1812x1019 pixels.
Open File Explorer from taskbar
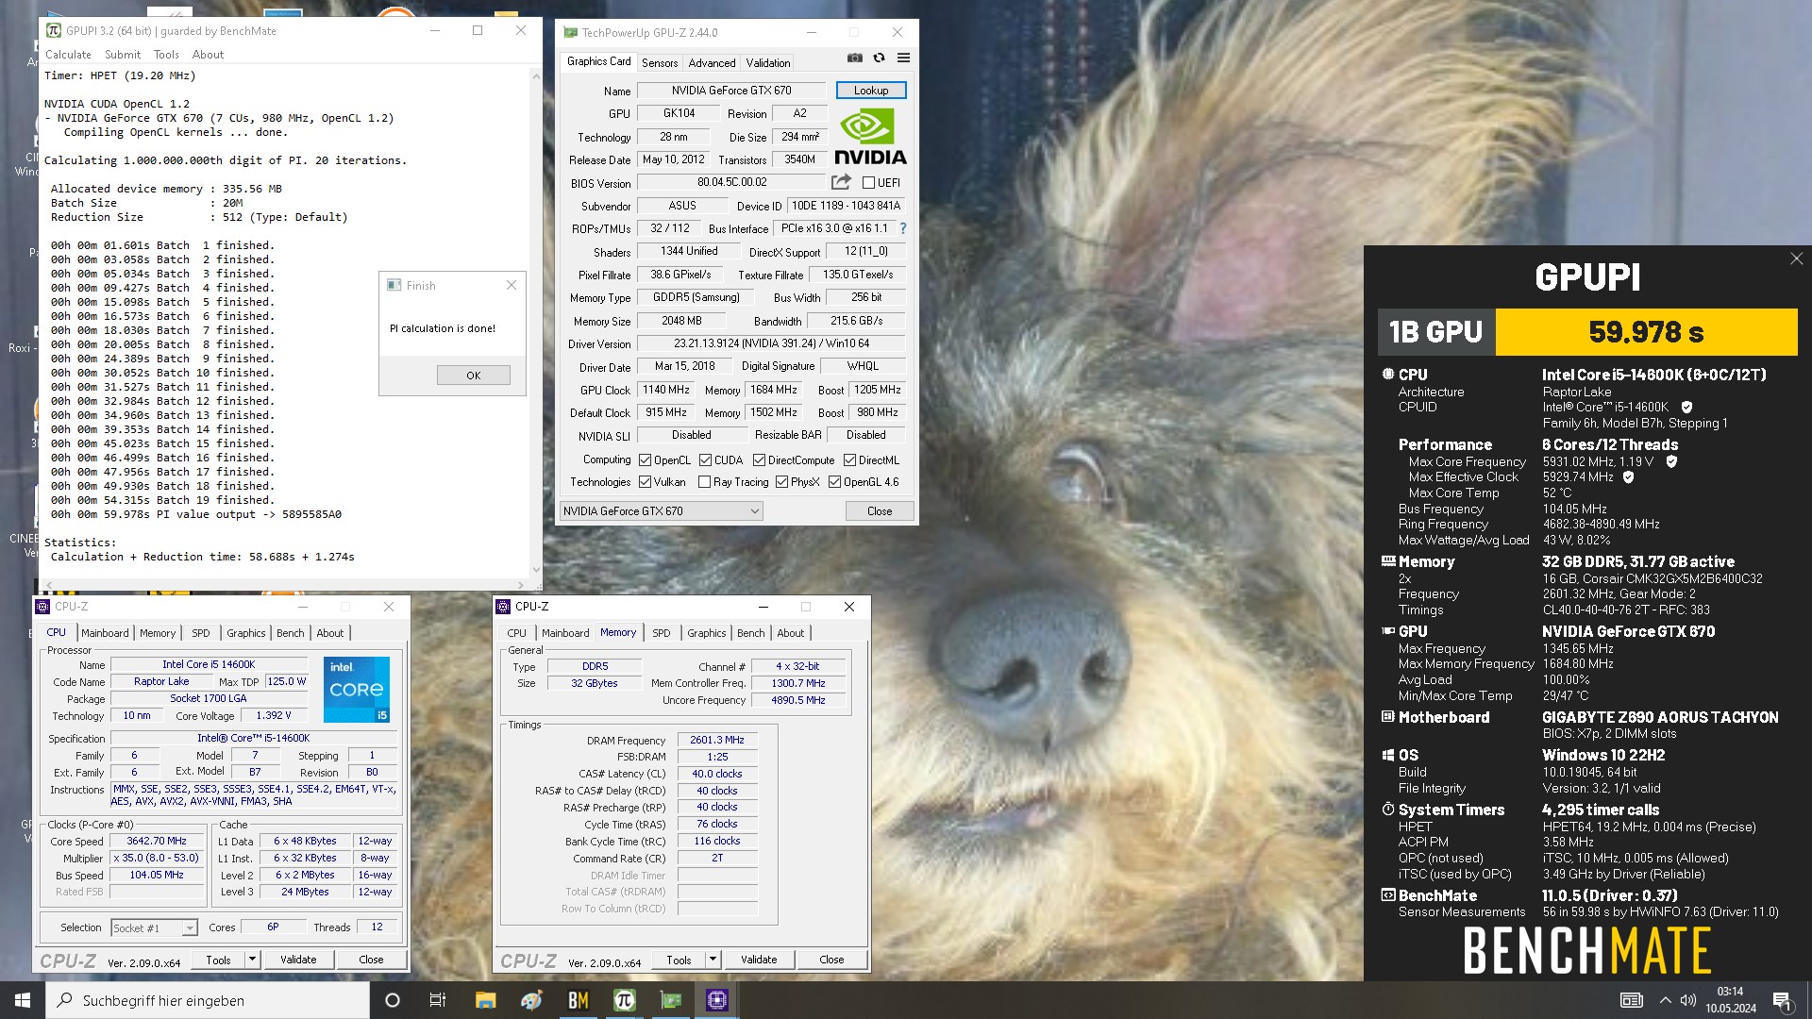[485, 1000]
